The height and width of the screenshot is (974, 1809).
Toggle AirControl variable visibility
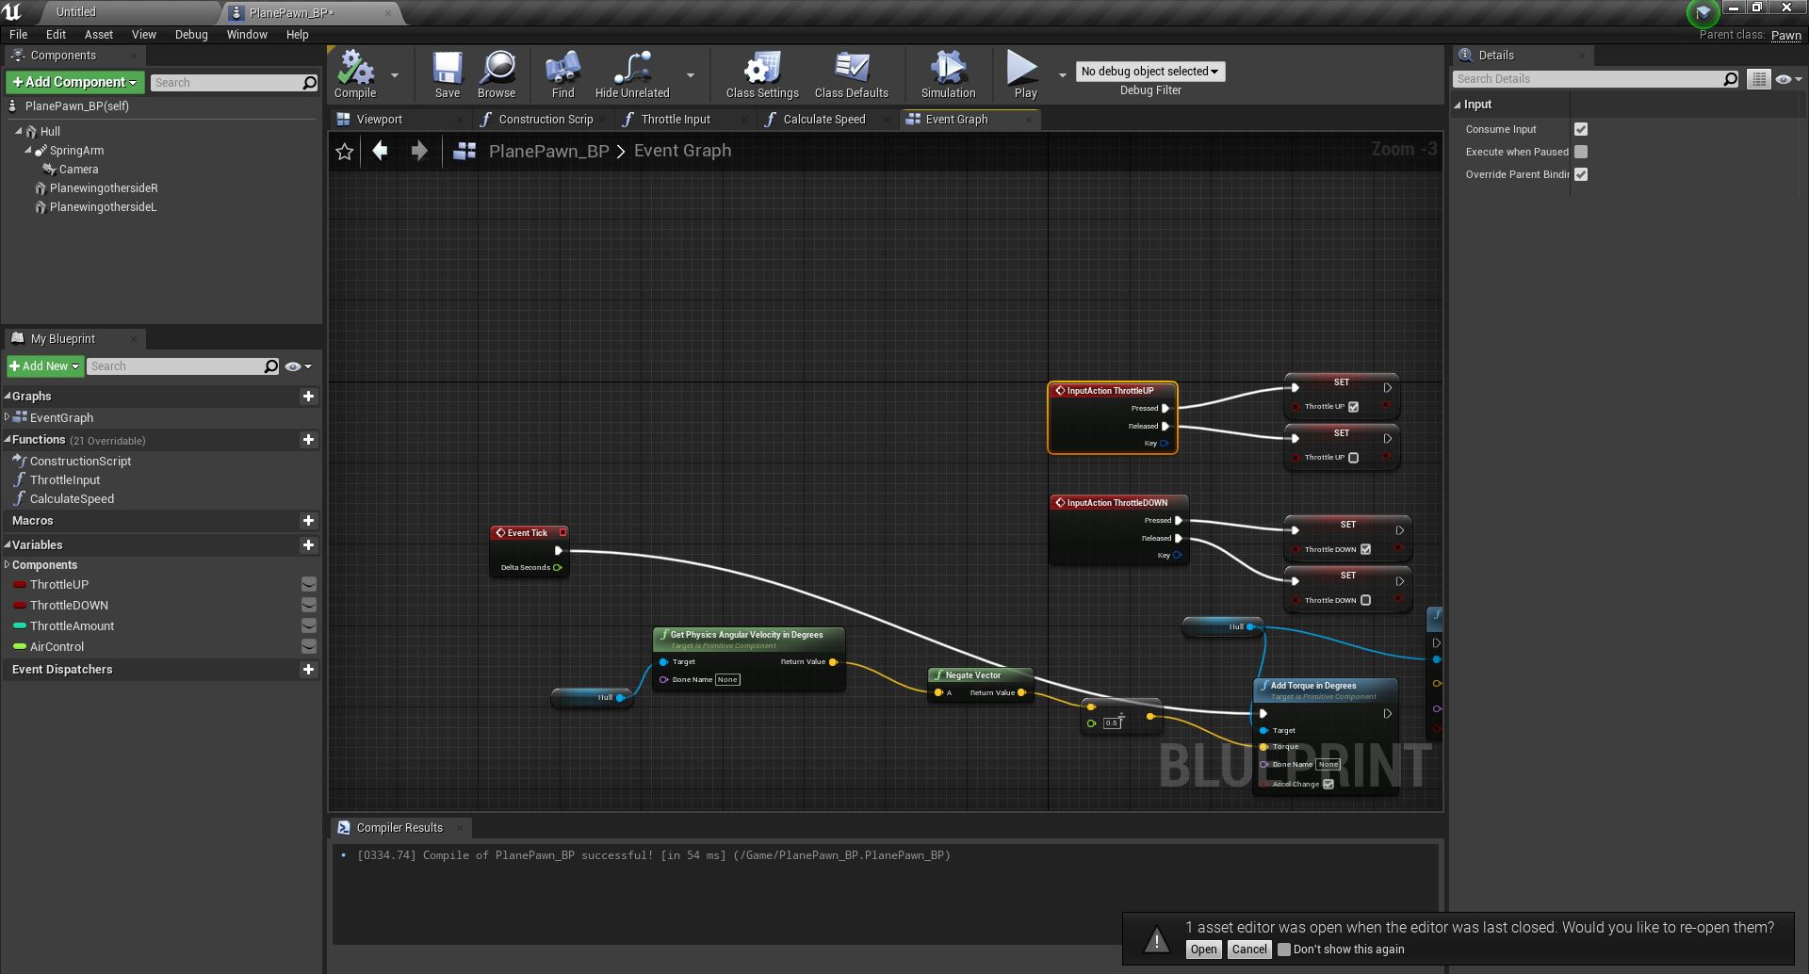308,647
